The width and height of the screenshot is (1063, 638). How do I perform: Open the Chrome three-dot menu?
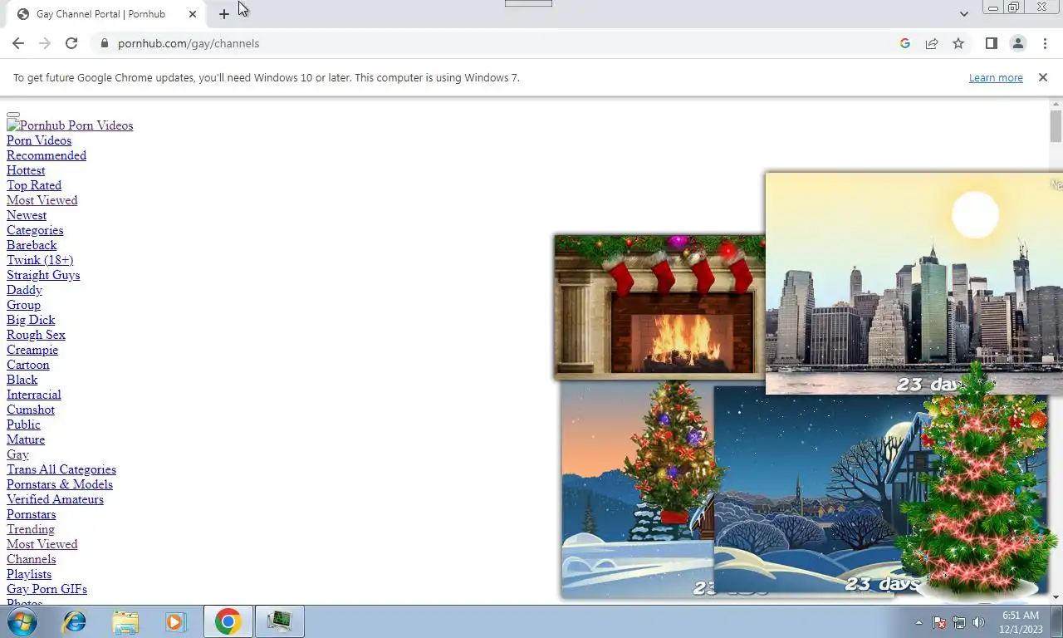(1045, 43)
